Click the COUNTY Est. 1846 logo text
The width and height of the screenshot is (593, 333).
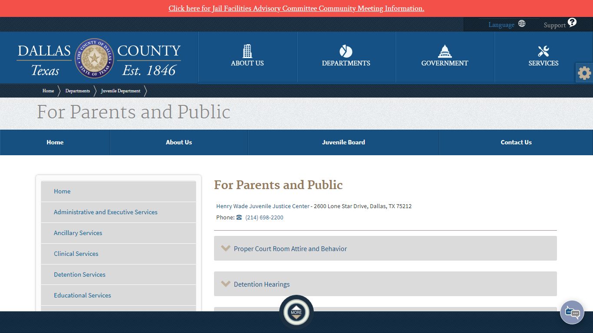pos(149,60)
